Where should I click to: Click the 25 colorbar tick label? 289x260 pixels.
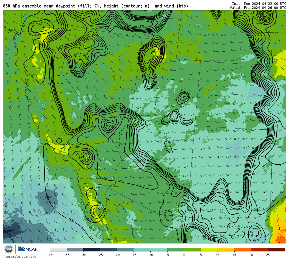tap(268, 255)
